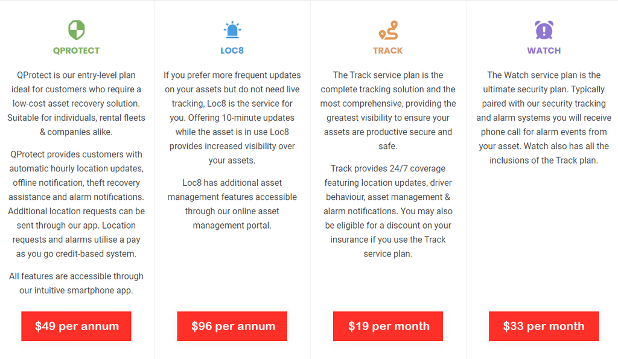This screenshot has width=618, height=359.
Task: Click the Watch ultimate security plan paragraph
Action: (x=544, y=118)
